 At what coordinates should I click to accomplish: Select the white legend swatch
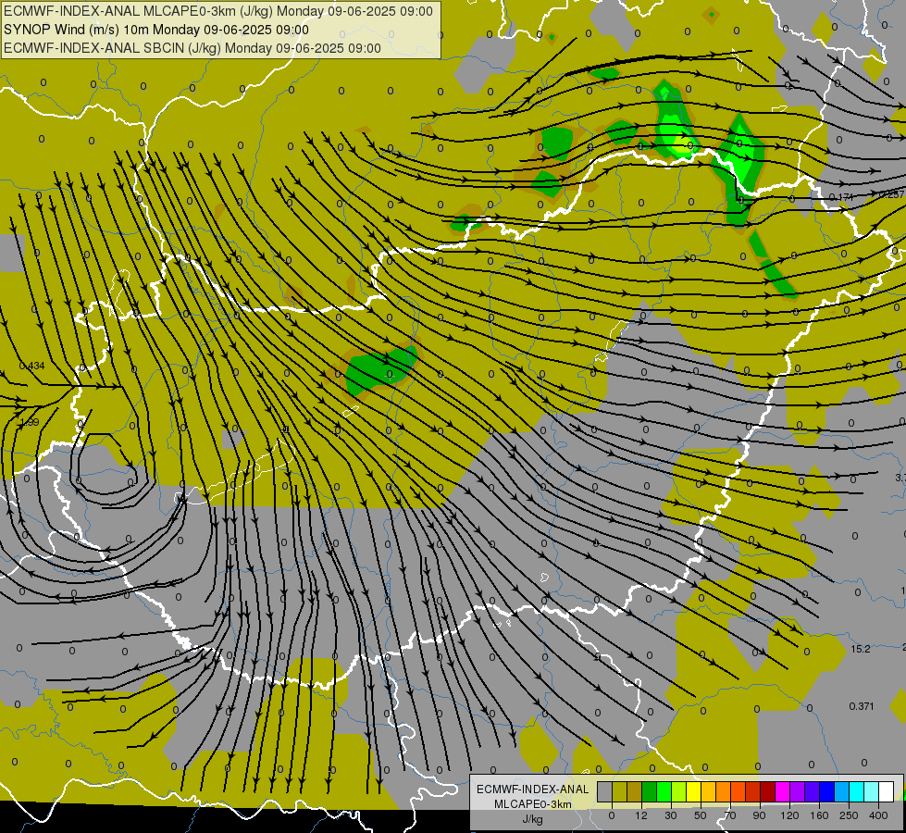click(x=887, y=791)
